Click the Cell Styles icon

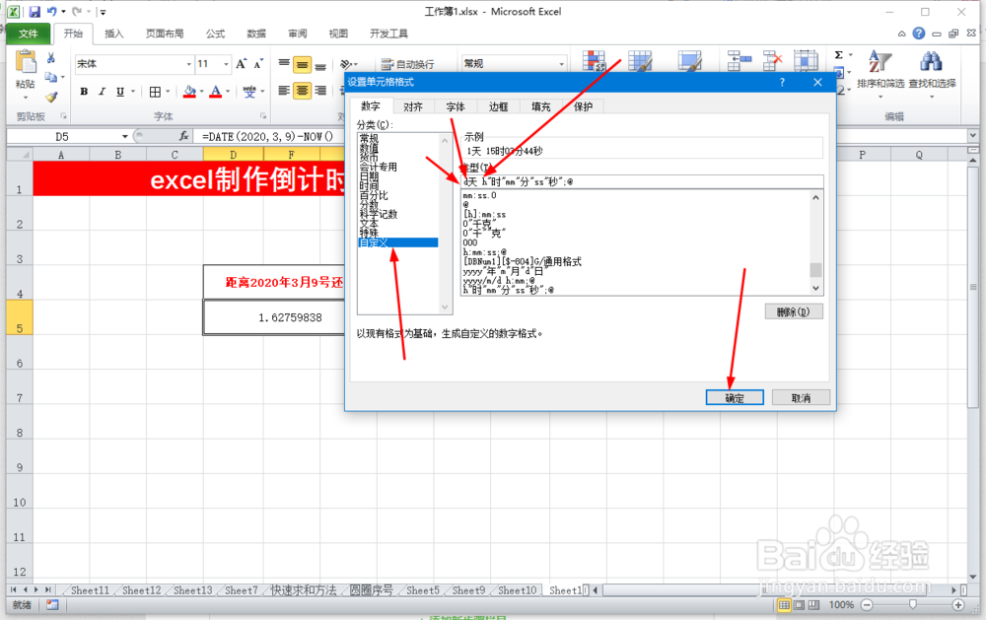pyautogui.click(x=690, y=61)
